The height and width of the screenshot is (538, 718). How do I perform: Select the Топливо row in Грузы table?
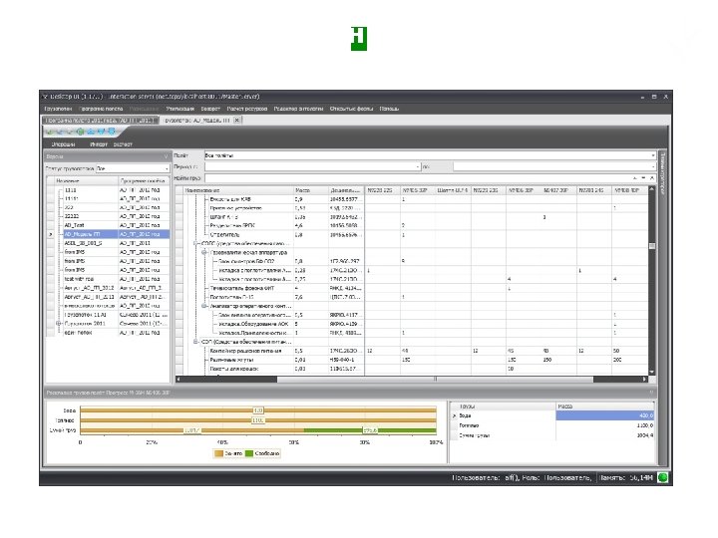552,425
